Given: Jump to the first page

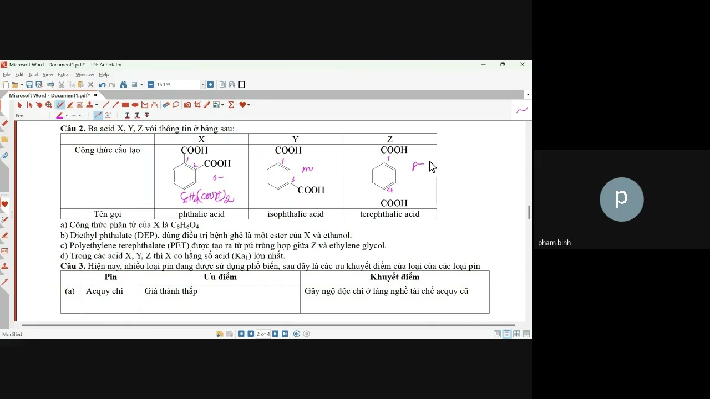Looking at the screenshot, I should (241, 334).
